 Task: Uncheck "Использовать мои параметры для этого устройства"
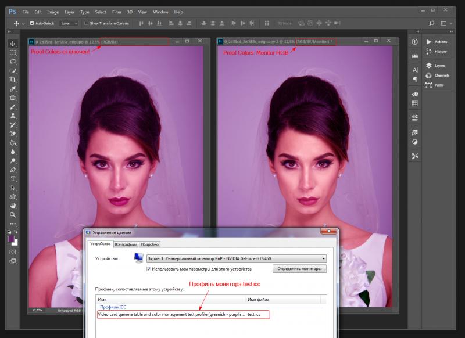tap(149, 269)
